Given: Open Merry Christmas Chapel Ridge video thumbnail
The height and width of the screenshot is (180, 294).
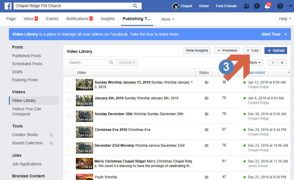Looking at the screenshot, I should (x=84, y=164).
